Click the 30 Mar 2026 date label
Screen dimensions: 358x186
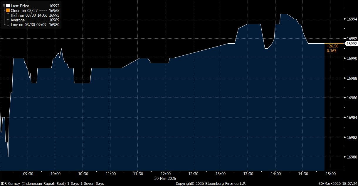[x=166, y=178]
